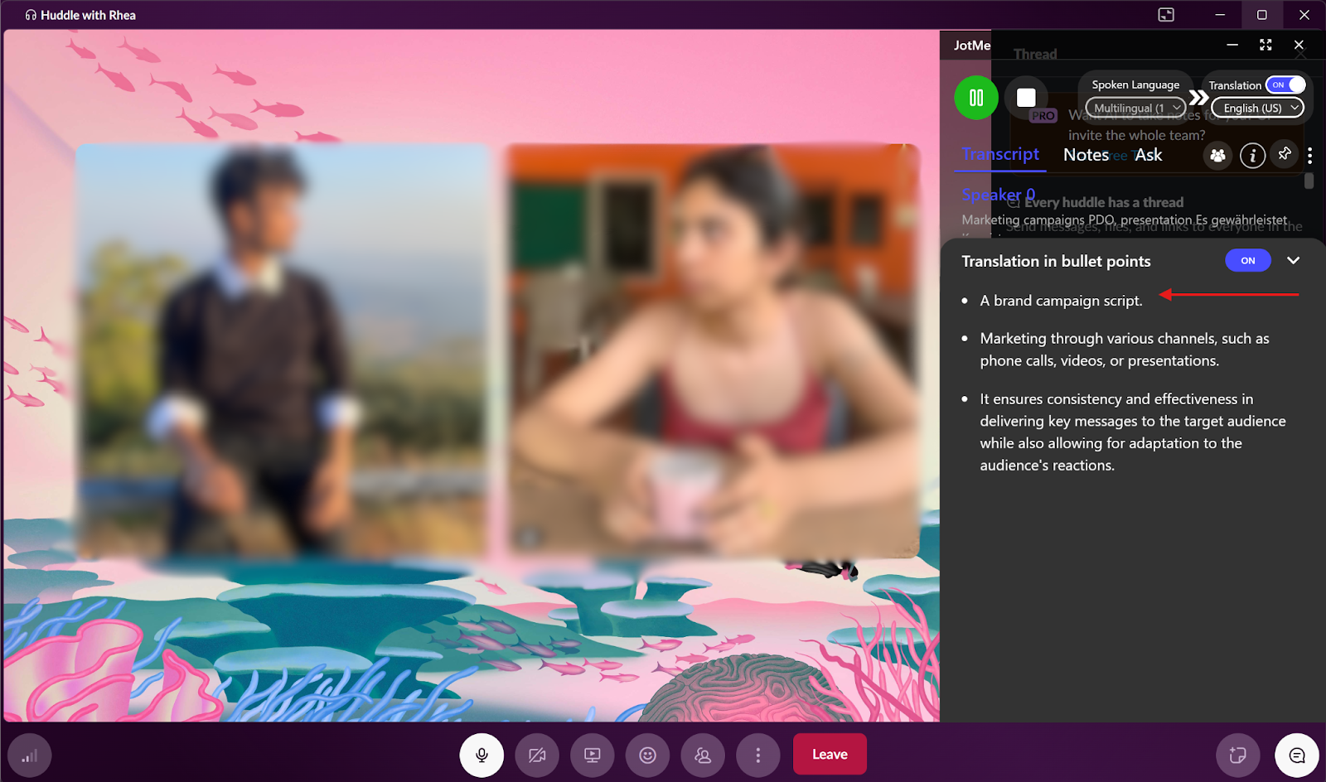Image resolution: width=1326 pixels, height=782 pixels.
Task: Click the double arrow between language selectors
Action: [x=1198, y=98]
